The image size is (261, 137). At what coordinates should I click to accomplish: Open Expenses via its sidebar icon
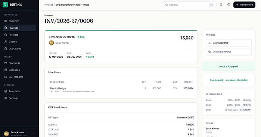pos(6,70)
